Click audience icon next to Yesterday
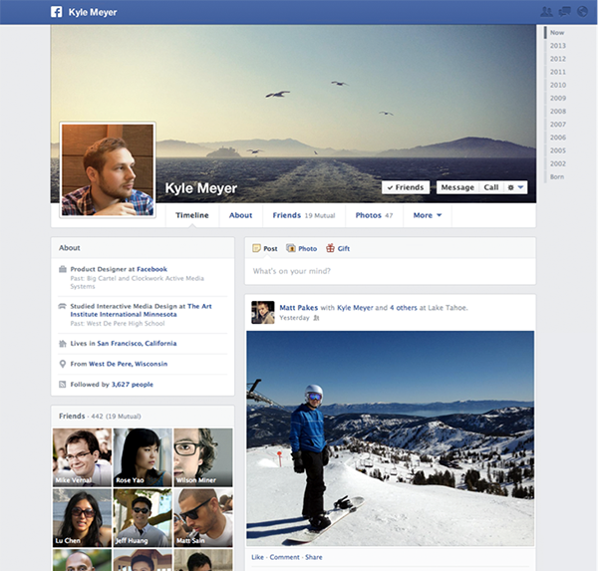 coord(316,318)
